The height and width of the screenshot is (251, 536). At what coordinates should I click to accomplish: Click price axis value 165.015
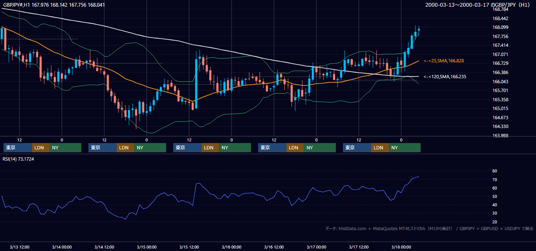pos(500,109)
